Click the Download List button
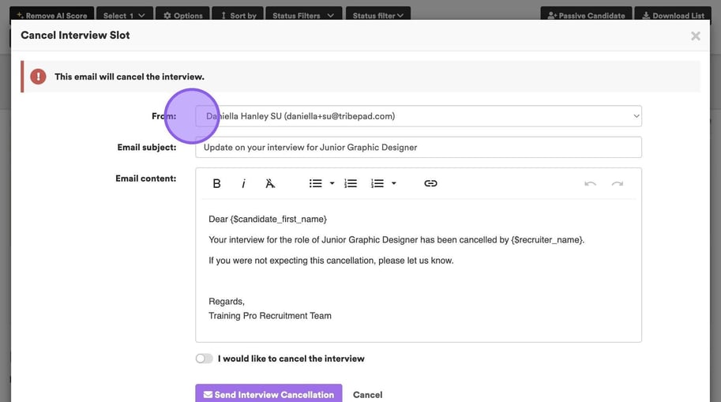The image size is (721, 402). point(672,15)
